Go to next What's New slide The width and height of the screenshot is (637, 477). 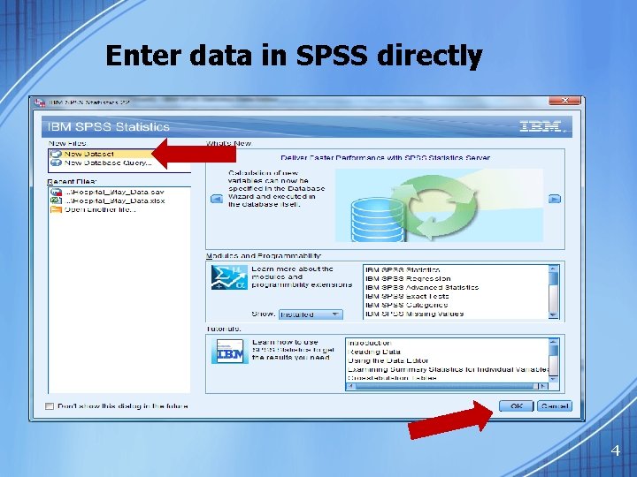click(555, 199)
